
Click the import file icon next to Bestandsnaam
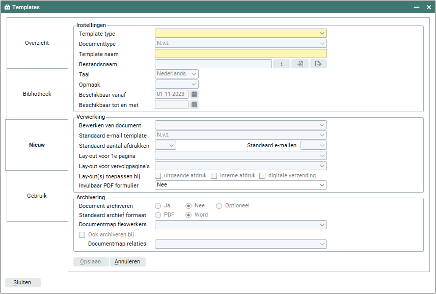(300, 64)
